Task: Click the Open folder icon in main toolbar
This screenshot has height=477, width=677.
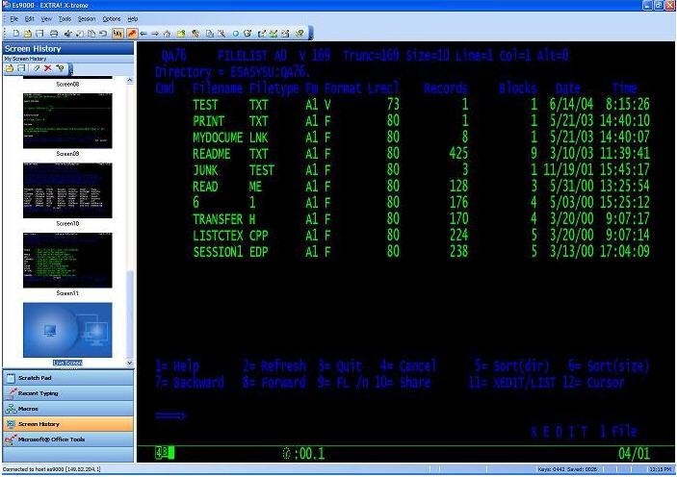Action: click(x=28, y=34)
